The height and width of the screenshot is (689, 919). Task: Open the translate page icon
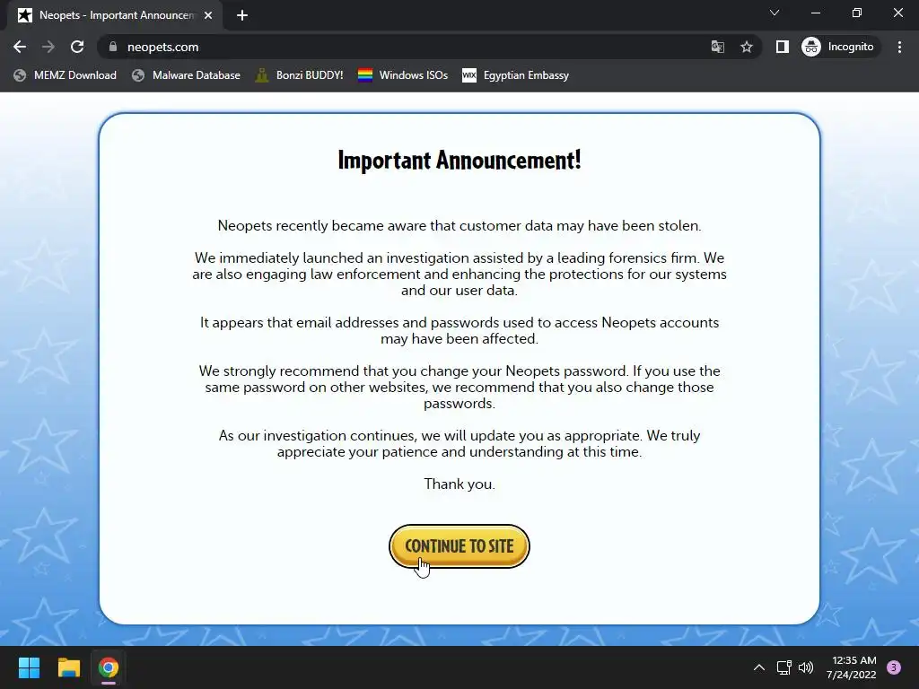(x=717, y=47)
